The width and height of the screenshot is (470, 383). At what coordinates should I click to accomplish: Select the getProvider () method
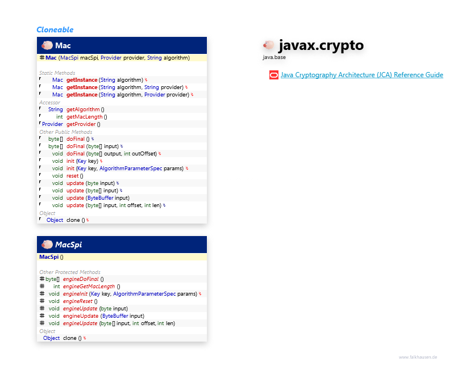point(84,124)
